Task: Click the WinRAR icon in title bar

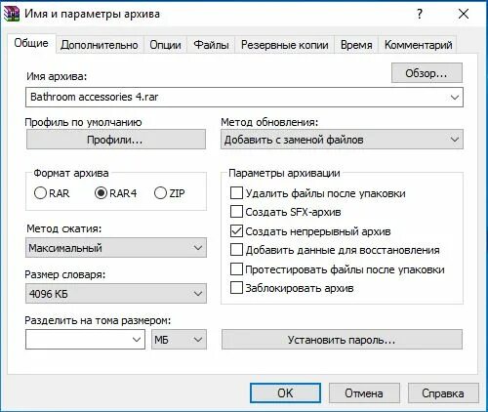Action: pyautogui.click(x=12, y=14)
